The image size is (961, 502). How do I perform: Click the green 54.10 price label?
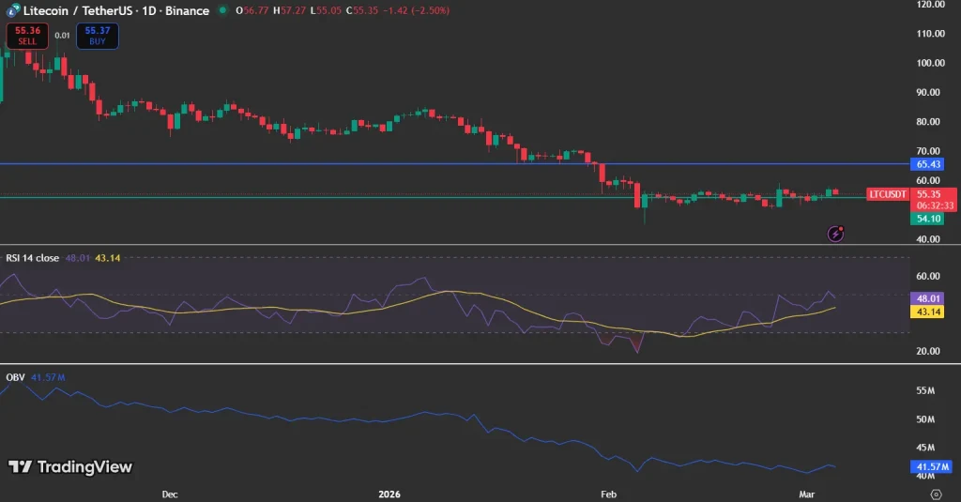pyautogui.click(x=928, y=219)
